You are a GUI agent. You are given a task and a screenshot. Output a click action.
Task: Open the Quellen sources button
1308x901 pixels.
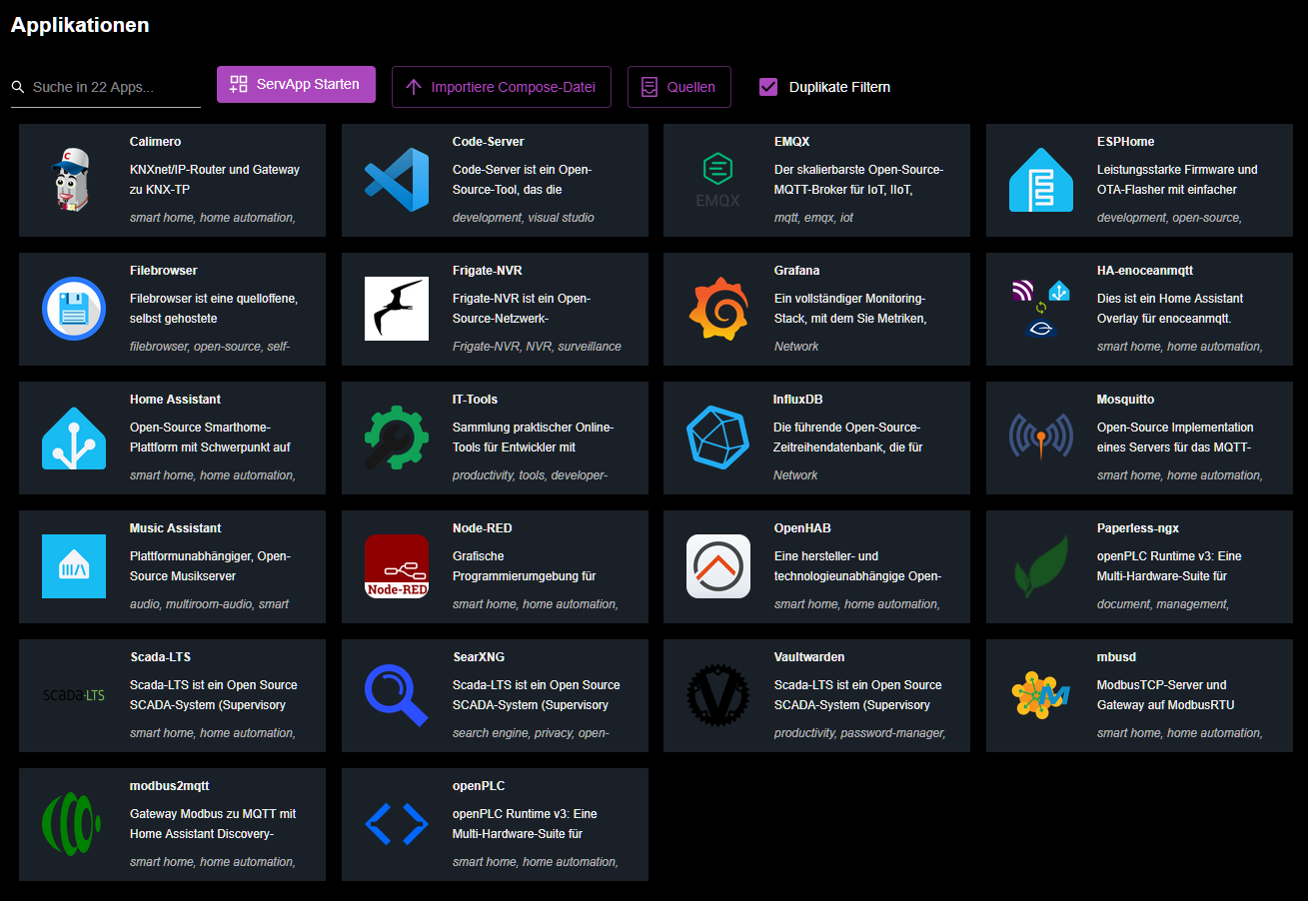[x=679, y=87]
